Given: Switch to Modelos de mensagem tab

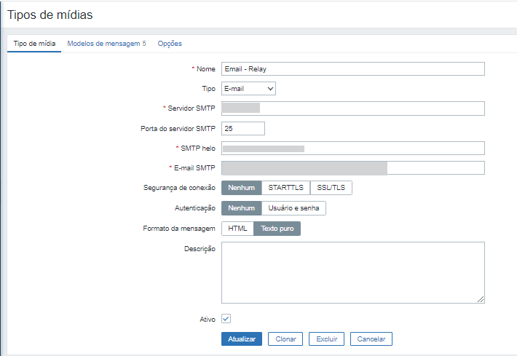Looking at the screenshot, I should pos(106,44).
